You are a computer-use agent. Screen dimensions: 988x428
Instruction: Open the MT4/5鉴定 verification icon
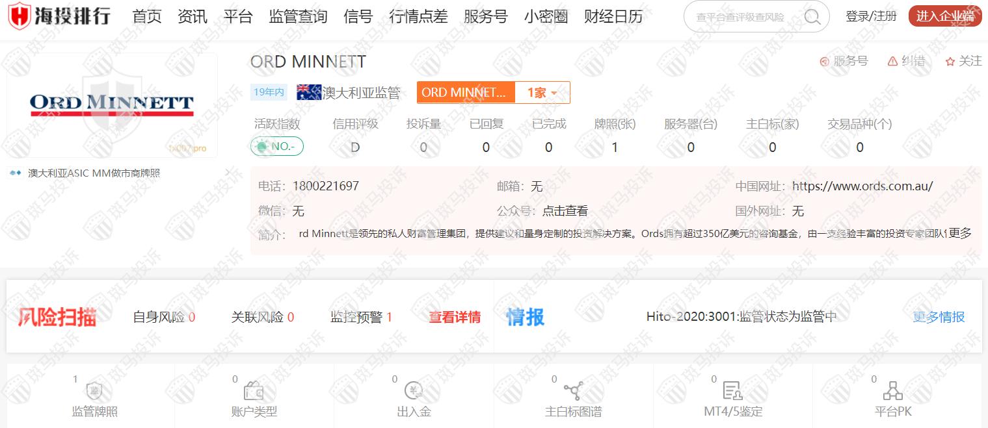point(732,391)
